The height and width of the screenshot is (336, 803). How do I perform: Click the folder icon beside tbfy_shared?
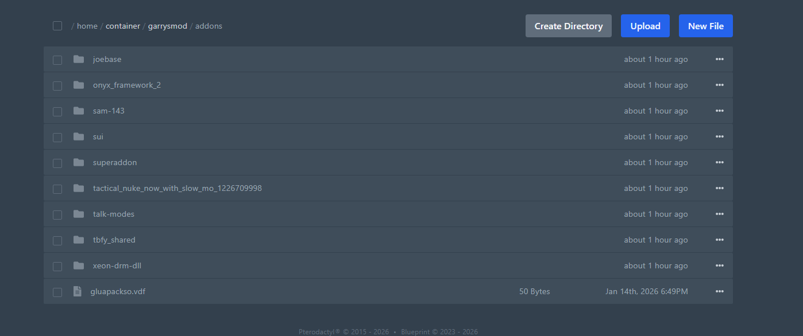(79, 240)
